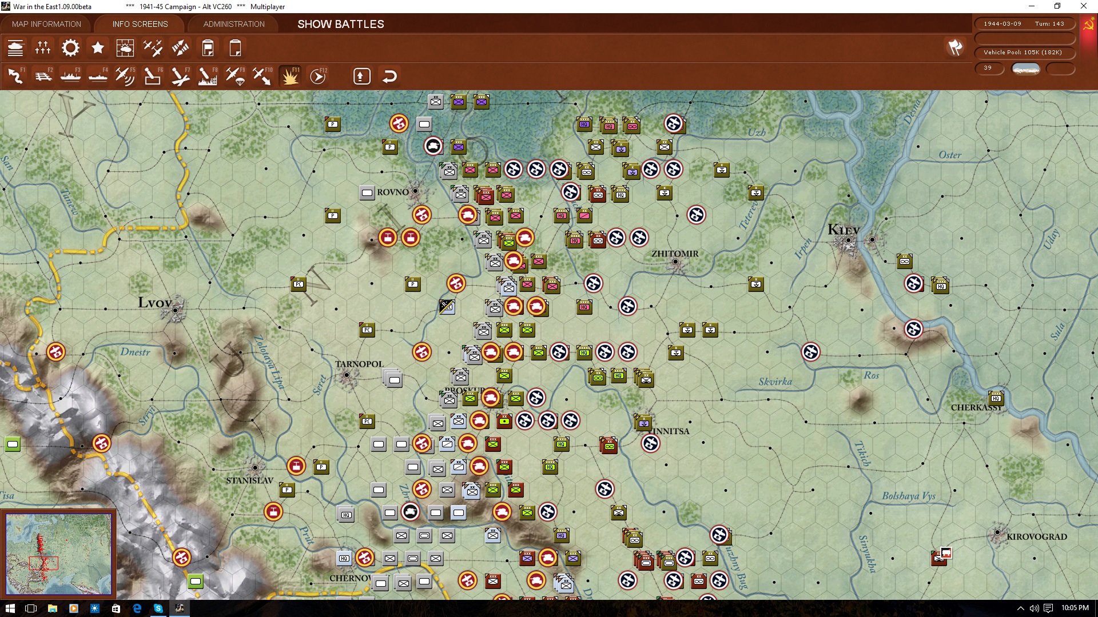Open the F2 rail movement mode
The image size is (1098, 617).
[43, 75]
